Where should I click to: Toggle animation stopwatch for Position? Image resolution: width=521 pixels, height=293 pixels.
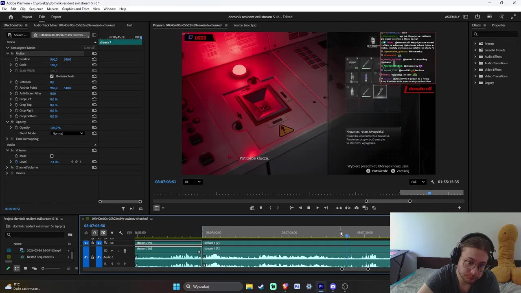(17, 59)
